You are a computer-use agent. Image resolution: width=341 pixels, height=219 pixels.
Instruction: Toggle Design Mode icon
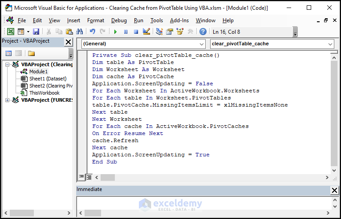(x=146, y=32)
